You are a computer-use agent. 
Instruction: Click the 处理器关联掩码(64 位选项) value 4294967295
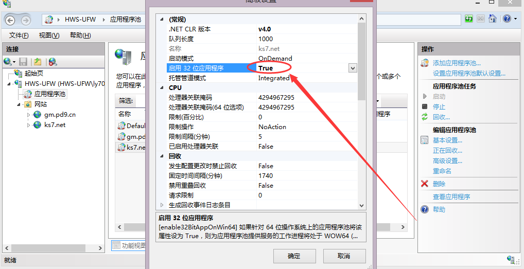276,107
